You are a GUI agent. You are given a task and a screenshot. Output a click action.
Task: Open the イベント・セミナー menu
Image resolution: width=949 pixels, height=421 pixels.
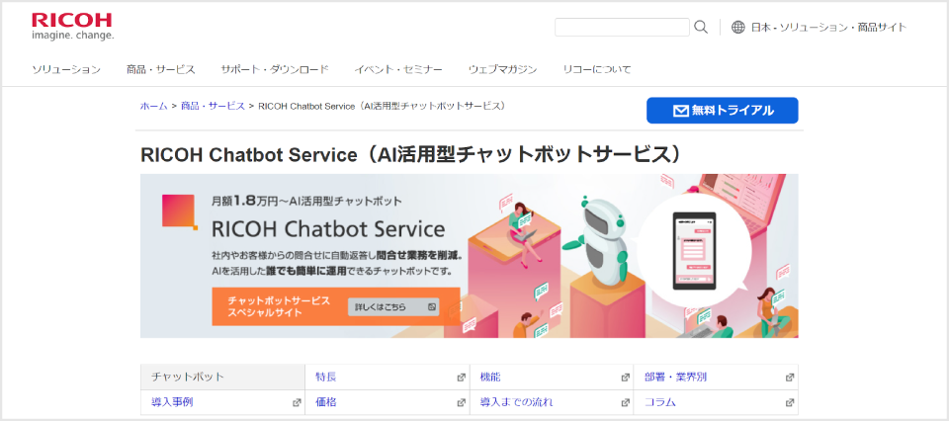(x=398, y=69)
